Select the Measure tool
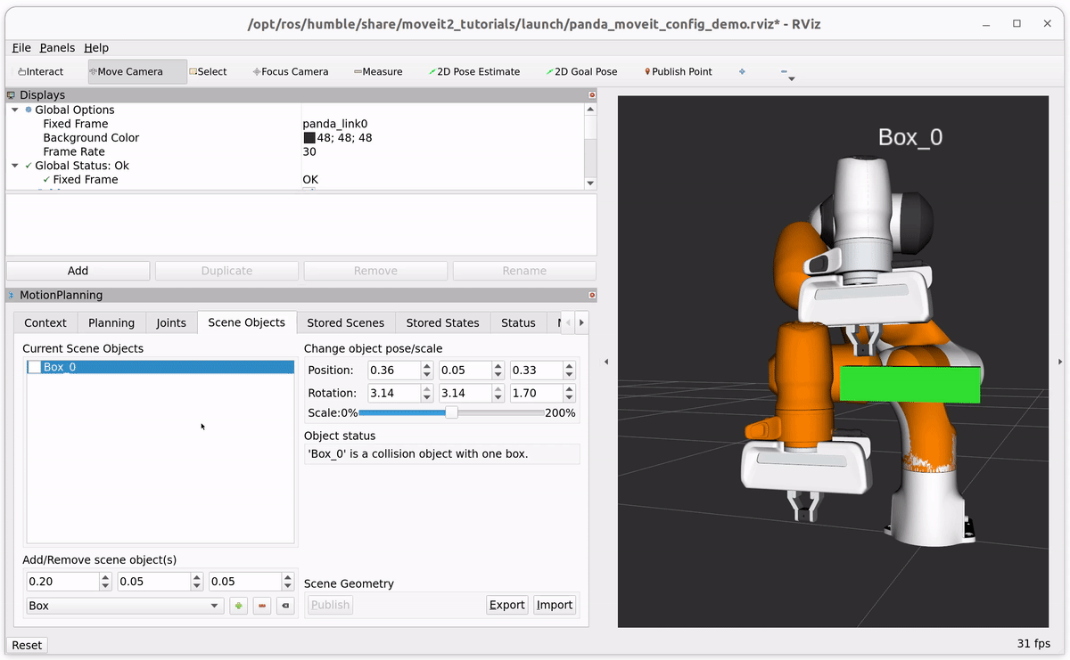The height and width of the screenshot is (660, 1070). pos(378,71)
